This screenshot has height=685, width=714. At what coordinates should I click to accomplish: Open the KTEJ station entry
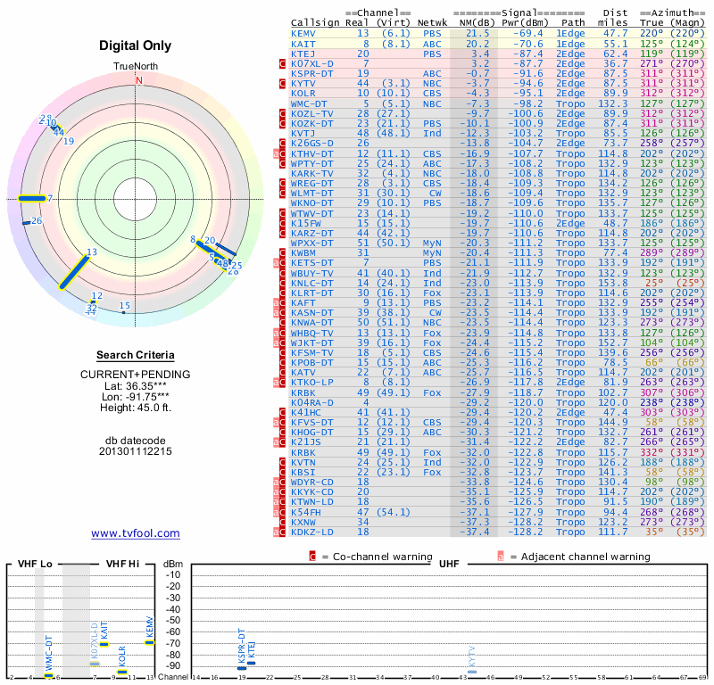click(303, 54)
